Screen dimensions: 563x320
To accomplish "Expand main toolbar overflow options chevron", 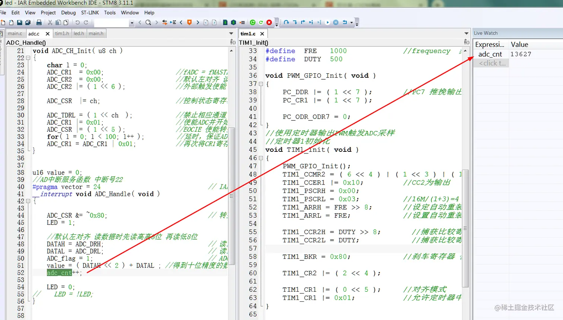I will coord(277,25).
